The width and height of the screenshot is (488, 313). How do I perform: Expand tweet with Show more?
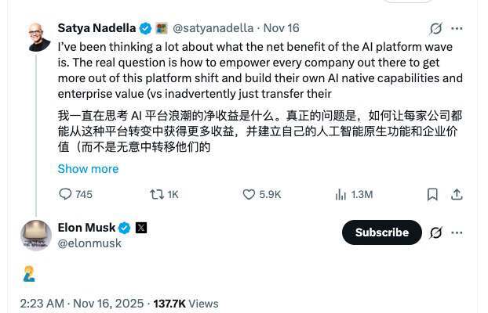[88, 168]
